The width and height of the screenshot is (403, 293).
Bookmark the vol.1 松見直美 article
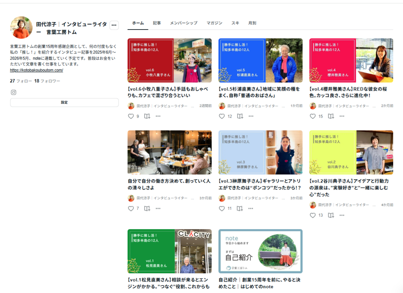(x=147, y=292)
